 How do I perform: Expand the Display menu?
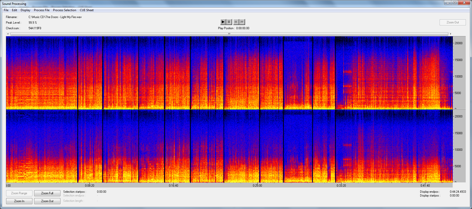[25, 10]
